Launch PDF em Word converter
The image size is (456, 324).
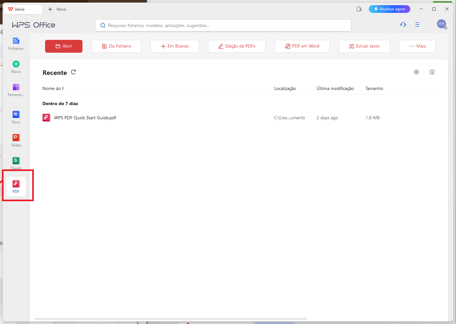302,46
